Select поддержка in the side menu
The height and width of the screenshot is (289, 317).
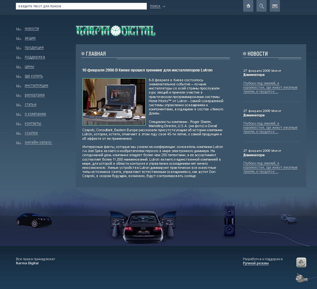[35, 57]
